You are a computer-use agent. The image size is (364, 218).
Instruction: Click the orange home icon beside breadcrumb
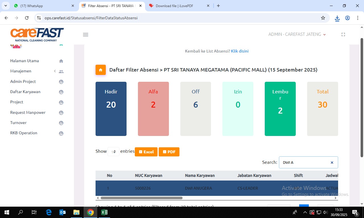(x=100, y=70)
